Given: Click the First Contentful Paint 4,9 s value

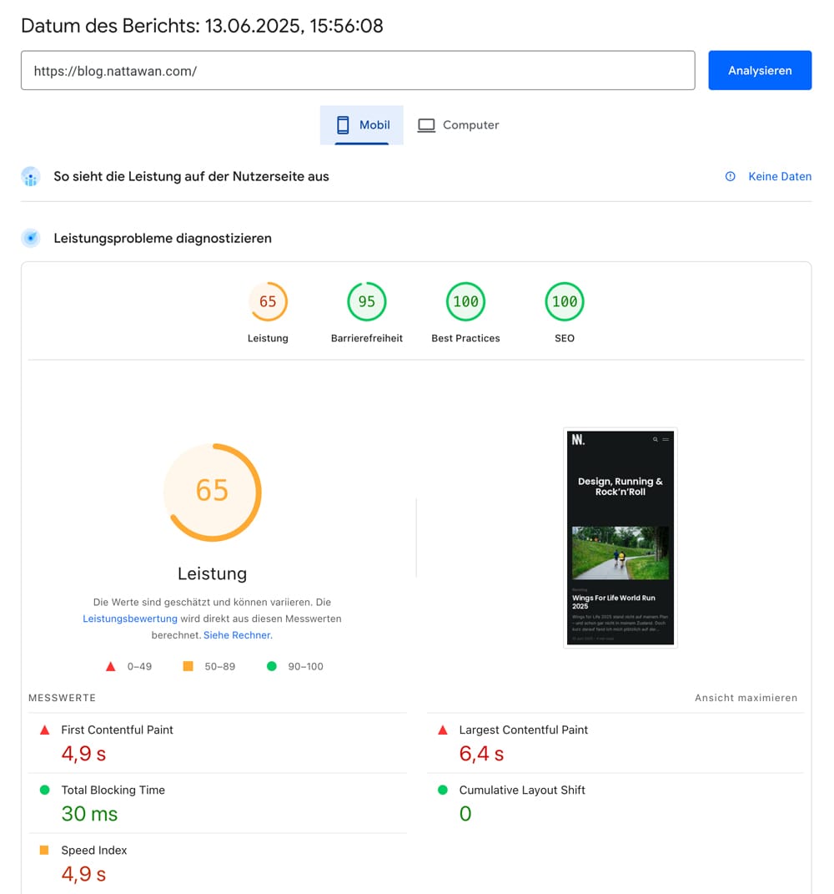Looking at the screenshot, I should coord(83,754).
